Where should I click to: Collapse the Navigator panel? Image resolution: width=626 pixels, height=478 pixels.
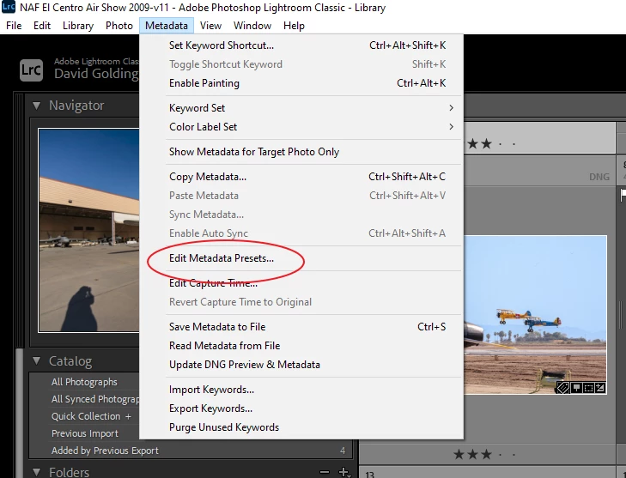[x=37, y=106]
